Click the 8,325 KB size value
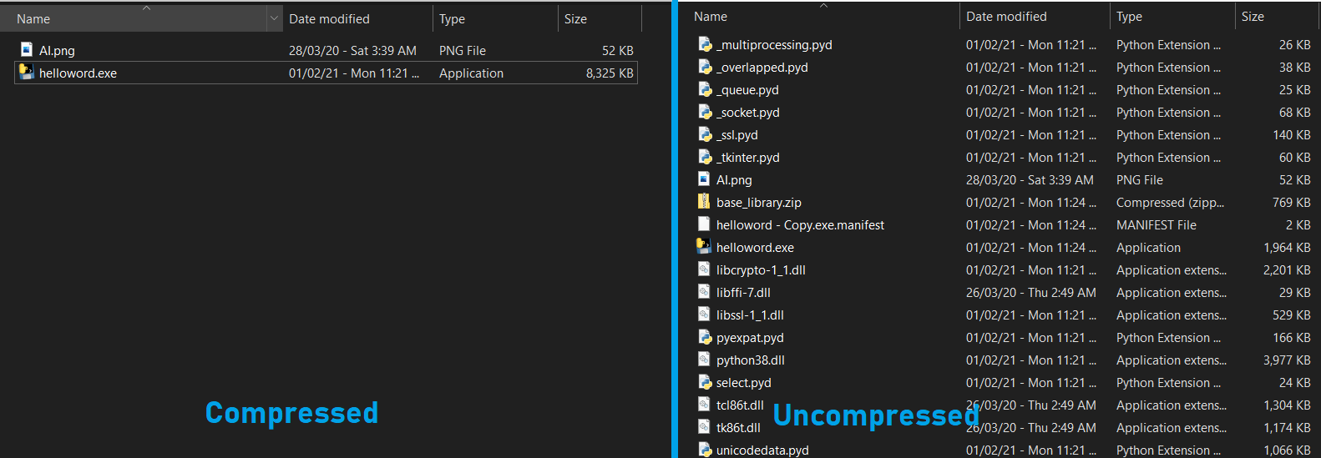This screenshot has height=458, width=1321. coord(610,73)
